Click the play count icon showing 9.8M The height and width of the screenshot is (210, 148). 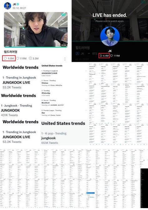pos(5,58)
